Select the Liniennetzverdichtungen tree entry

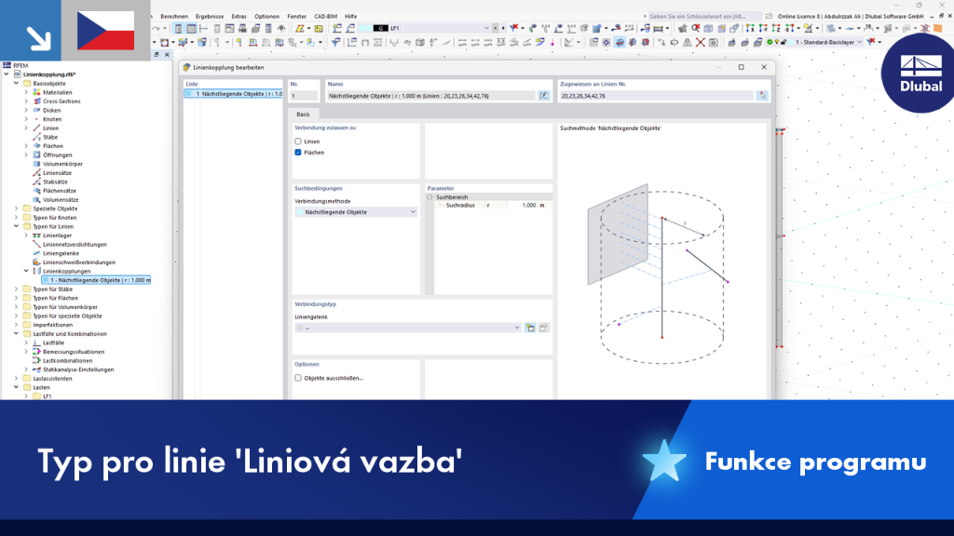(75, 245)
